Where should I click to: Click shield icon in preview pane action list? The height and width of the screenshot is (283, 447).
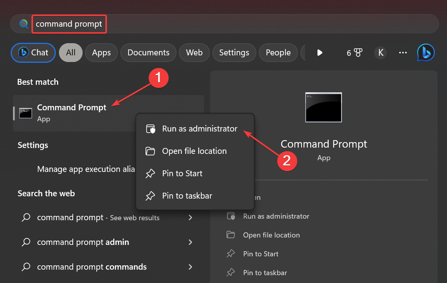[x=231, y=216]
